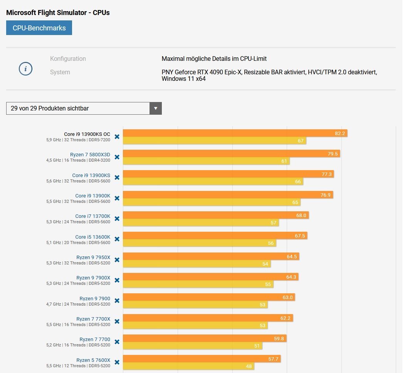Click the orange 68.0 bar
410x373 pixels.
click(216, 215)
